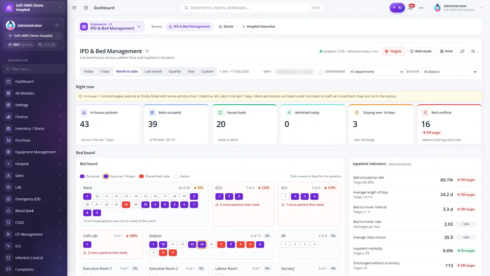
Task: Select the Today period filter
Action: pyautogui.click(x=88, y=72)
